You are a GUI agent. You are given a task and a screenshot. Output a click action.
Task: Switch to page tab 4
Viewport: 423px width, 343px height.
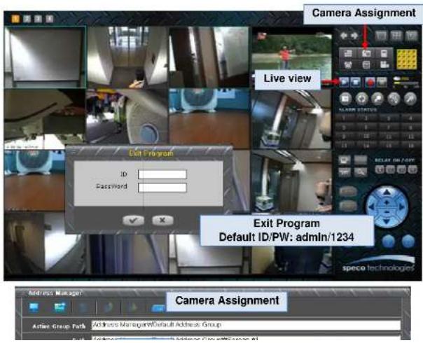(x=49, y=19)
